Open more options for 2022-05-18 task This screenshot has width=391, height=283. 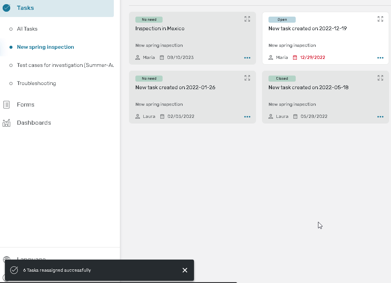click(380, 117)
